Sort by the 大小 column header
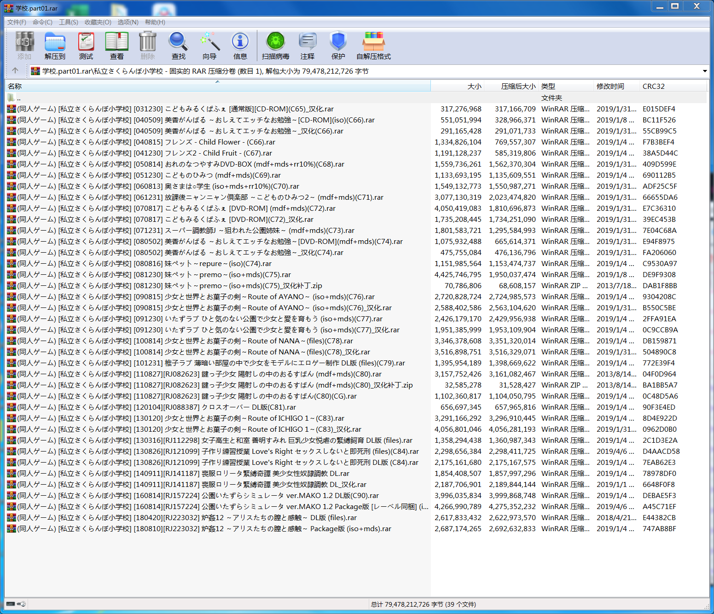714x614 pixels. coord(457,86)
